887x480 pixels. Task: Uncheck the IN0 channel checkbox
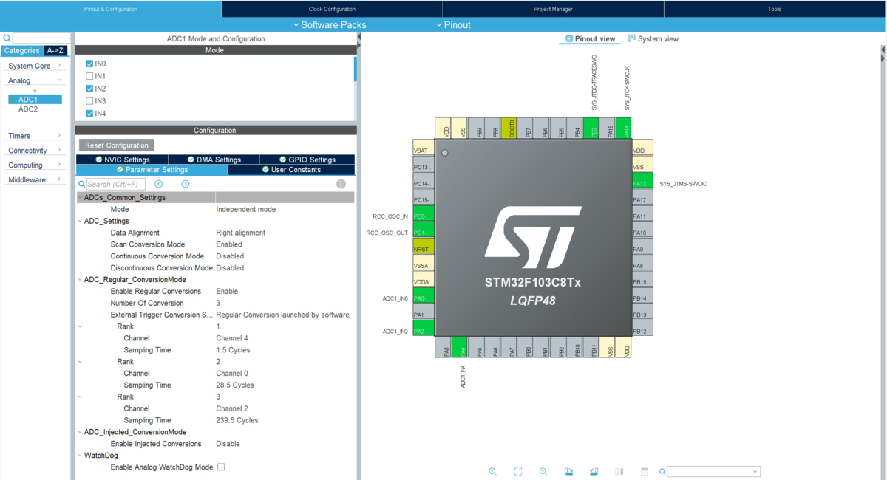[x=89, y=64]
